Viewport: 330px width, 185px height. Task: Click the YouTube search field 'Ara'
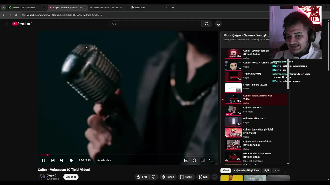pos(155,24)
